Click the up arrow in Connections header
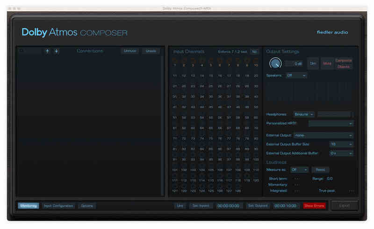374x229 pixels. (47, 51)
